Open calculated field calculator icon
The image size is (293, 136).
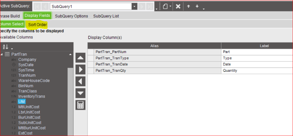pos(80,105)
